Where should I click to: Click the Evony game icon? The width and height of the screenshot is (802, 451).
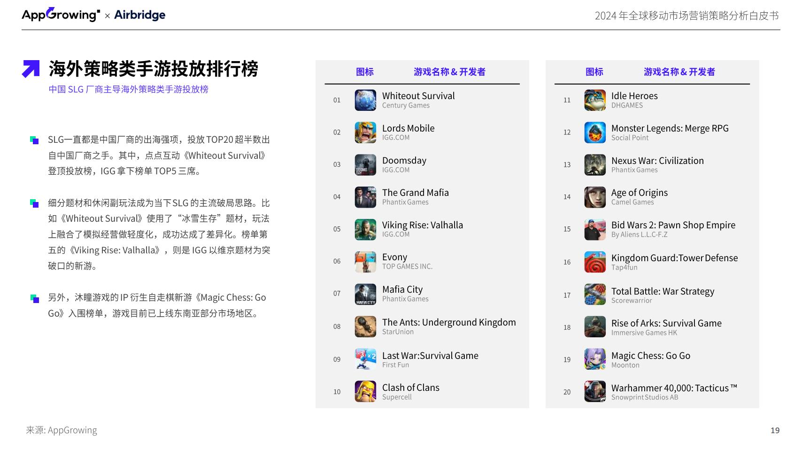pos(365,262)
